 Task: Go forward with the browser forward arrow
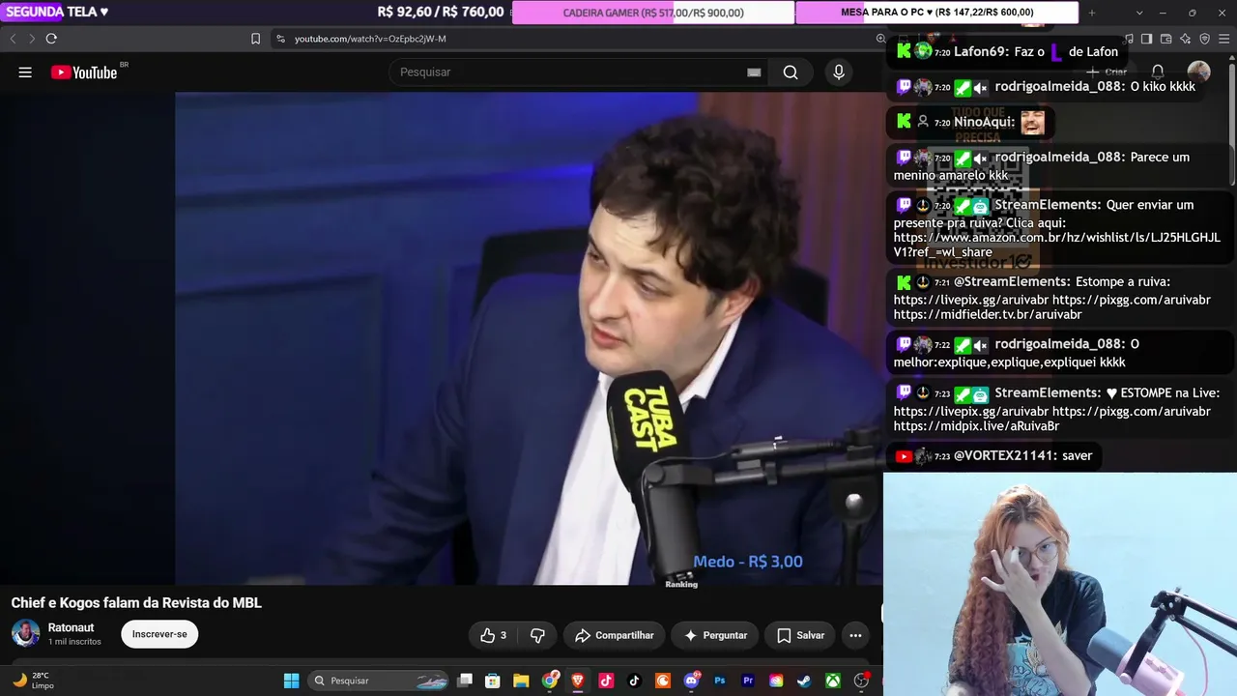pyautogui.click(x=31, y=39)
